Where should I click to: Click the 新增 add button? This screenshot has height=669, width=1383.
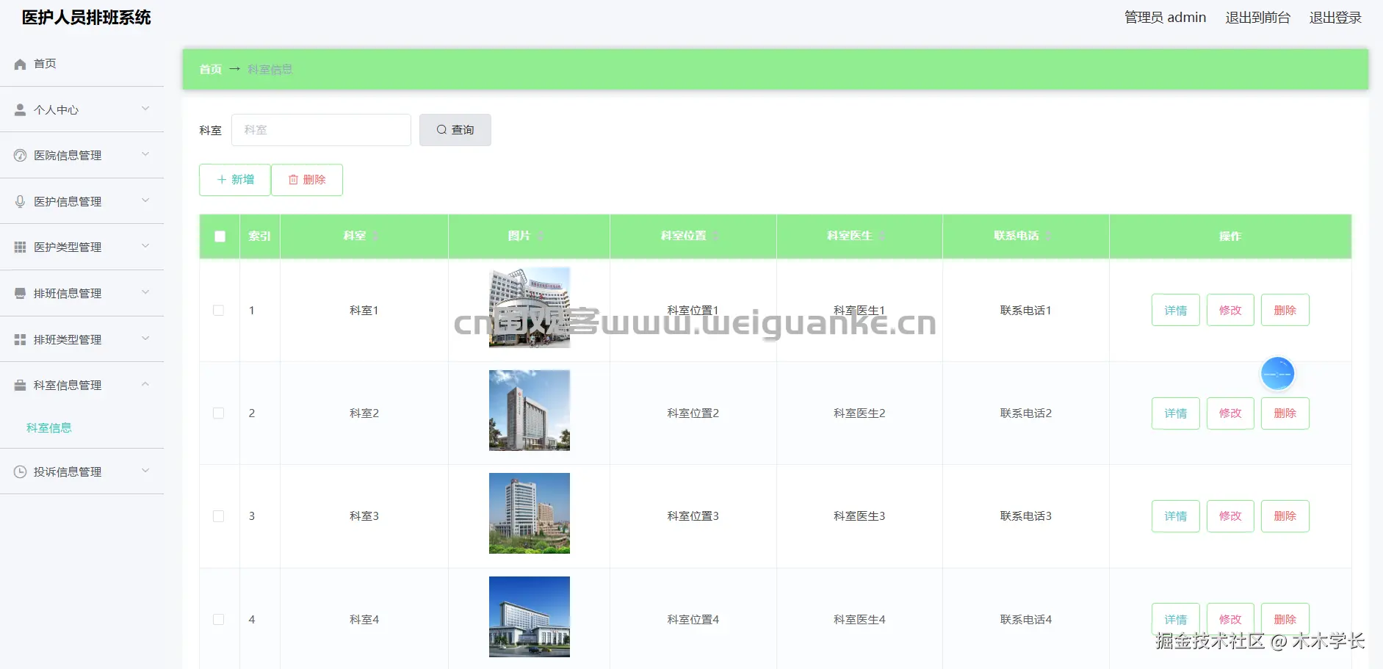235,180
